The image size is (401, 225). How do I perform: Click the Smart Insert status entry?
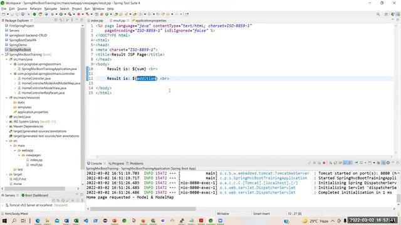click(261, 214)
